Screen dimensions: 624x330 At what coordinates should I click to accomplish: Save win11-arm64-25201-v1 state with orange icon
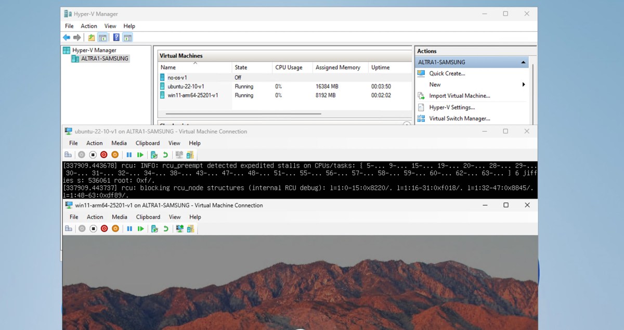[x=115, y=229]
